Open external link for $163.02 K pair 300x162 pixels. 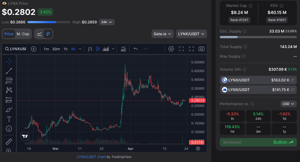coord(292,80)
